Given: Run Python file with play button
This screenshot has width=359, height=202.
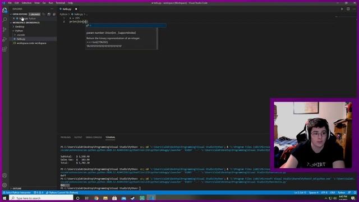Looking at the screenshot, I should click(342, 9).
